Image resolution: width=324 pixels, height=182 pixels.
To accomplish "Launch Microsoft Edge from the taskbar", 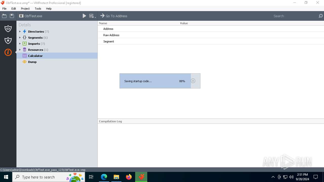I will pyautogui.click(x=104, y=177).
